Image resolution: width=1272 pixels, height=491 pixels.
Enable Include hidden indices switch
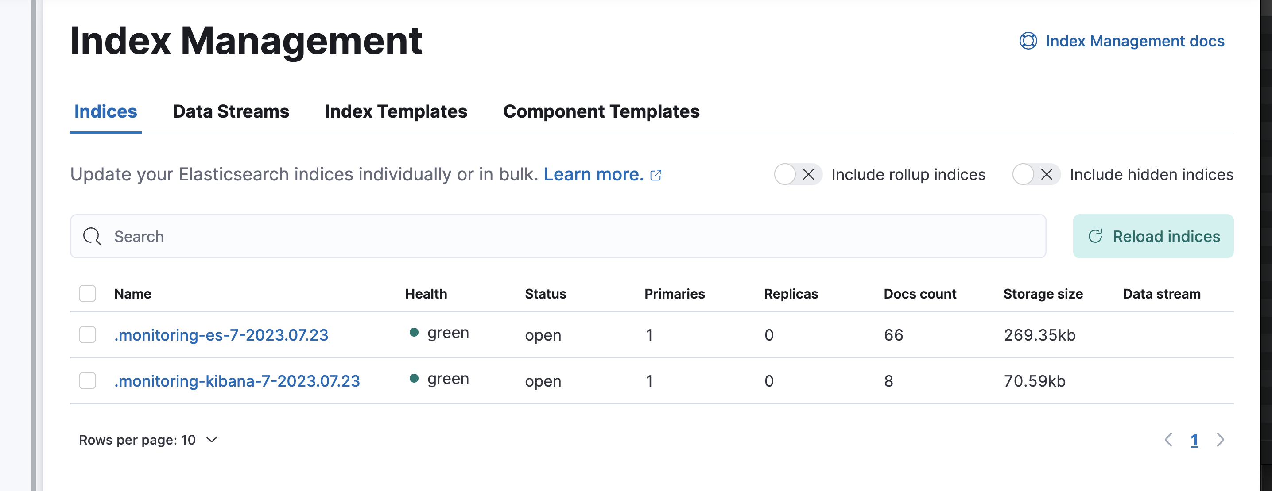point(1035,175)
